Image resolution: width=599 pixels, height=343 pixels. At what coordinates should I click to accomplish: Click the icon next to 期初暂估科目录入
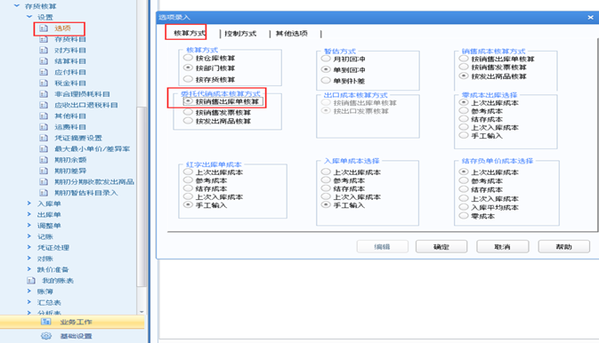point(44,193)
